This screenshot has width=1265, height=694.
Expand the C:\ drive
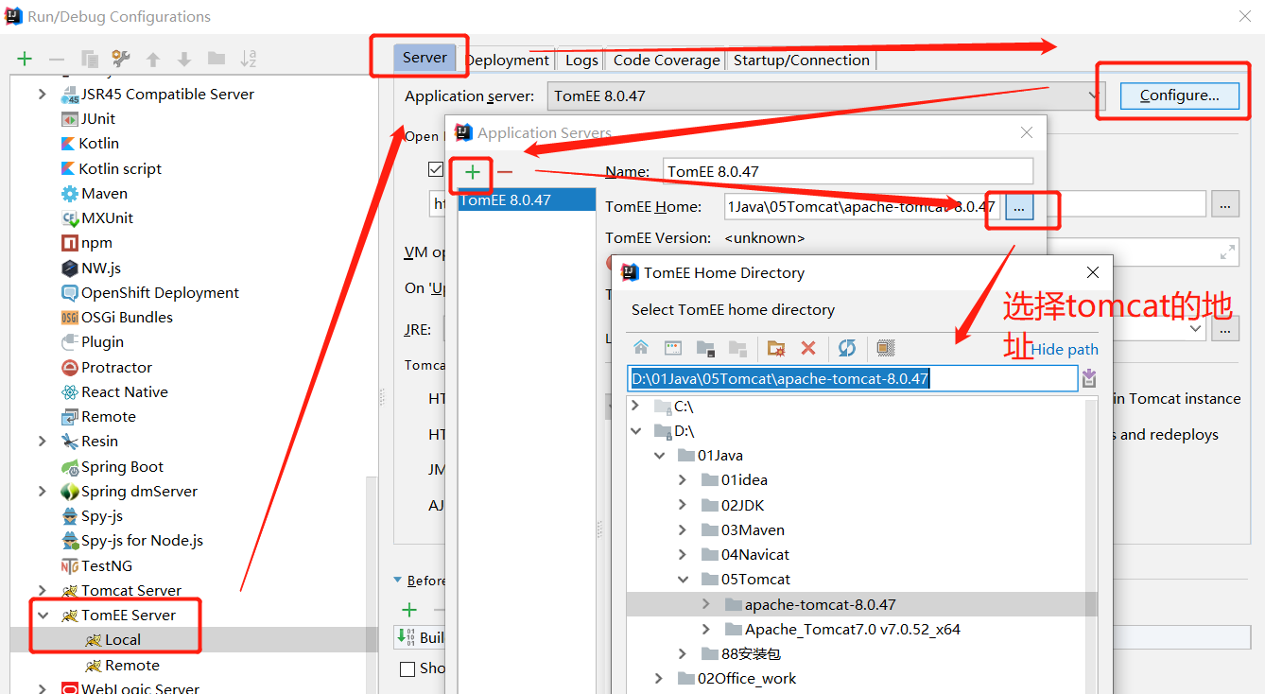[x=637, y=406]
